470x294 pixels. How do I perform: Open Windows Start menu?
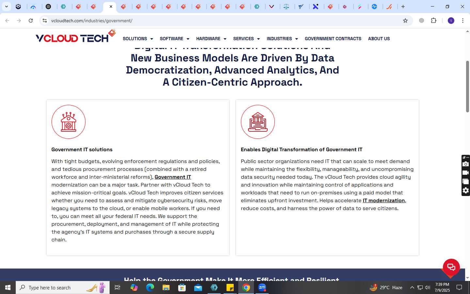8,287
